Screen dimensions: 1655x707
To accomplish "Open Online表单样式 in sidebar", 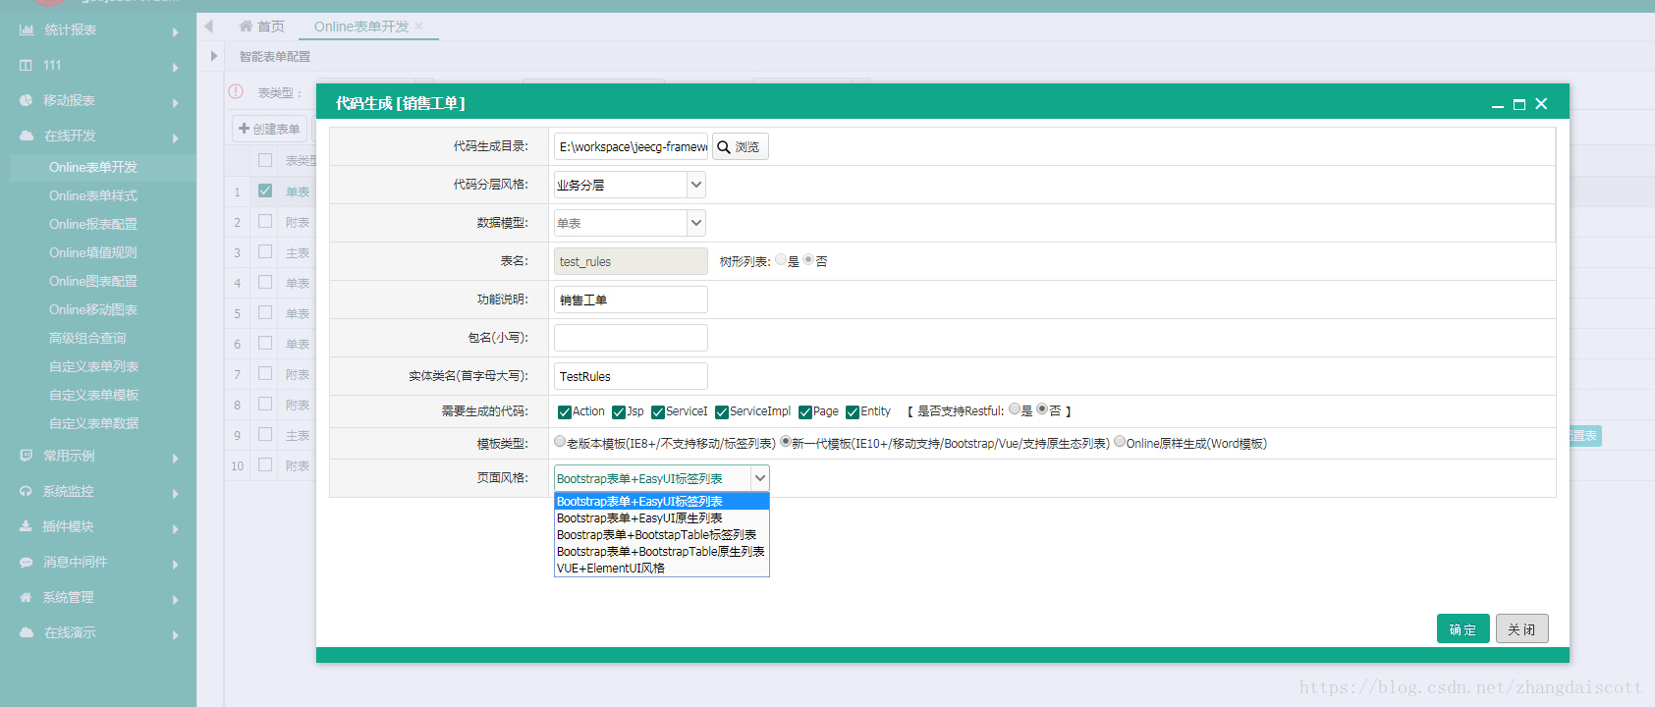I will coord(93,195).
